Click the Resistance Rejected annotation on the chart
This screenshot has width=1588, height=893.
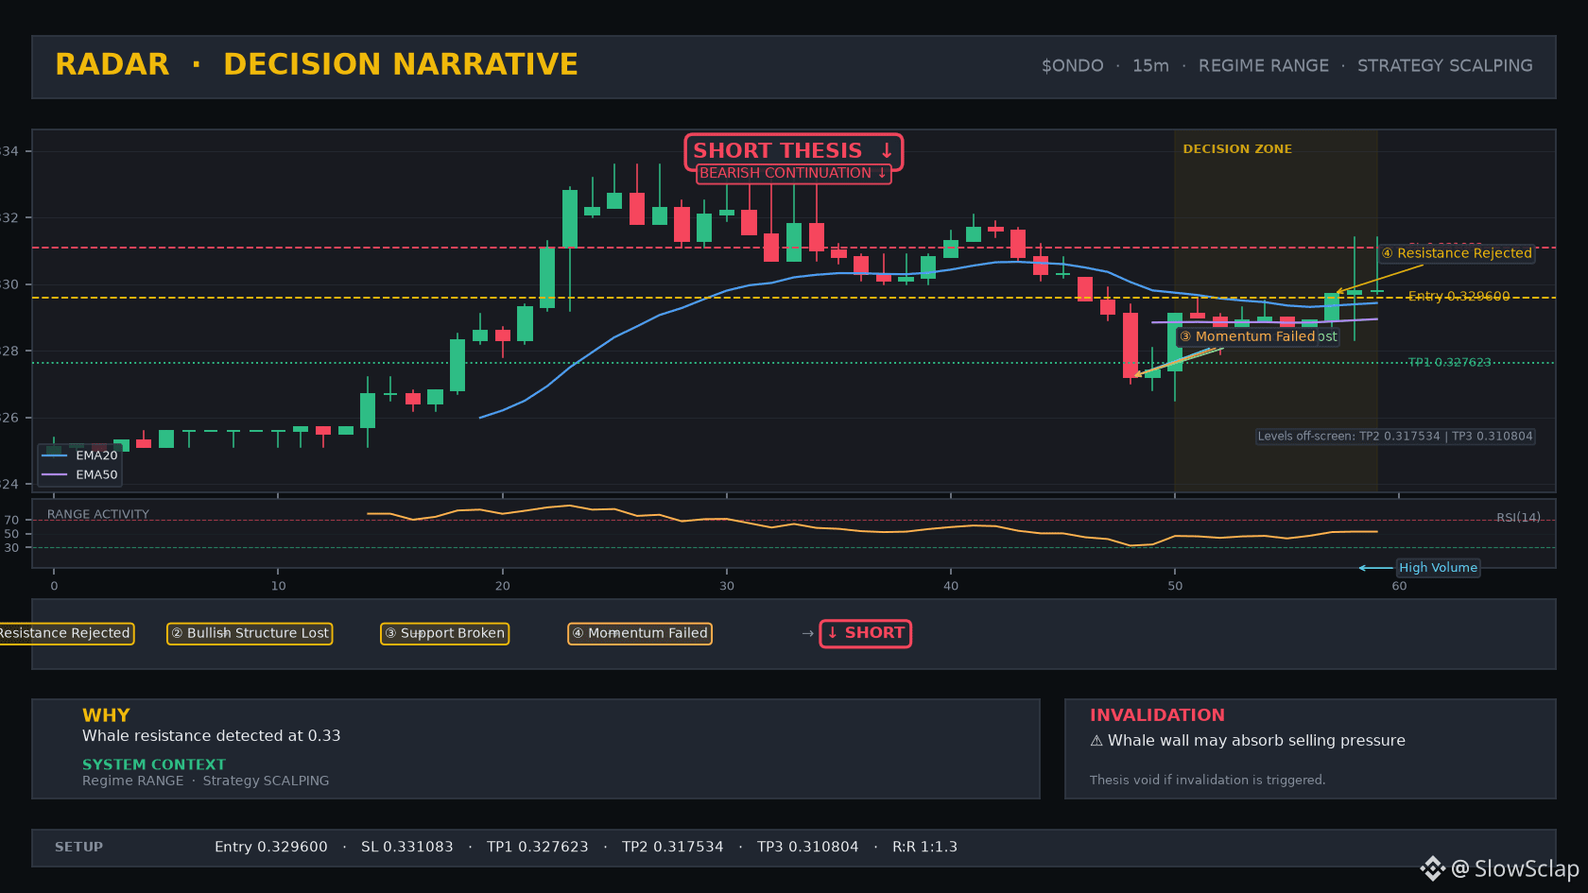(1457, 253)
